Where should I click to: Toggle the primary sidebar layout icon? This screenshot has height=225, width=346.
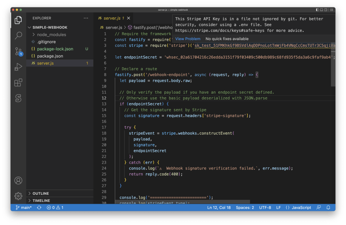pos(317,10)
